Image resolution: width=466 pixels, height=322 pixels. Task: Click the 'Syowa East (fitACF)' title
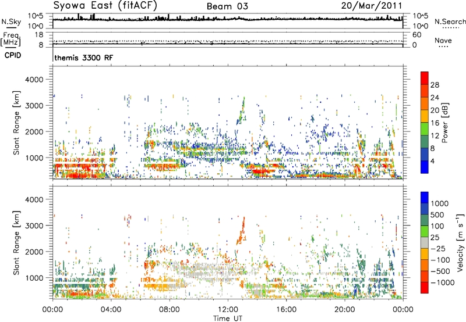(105, 5)
